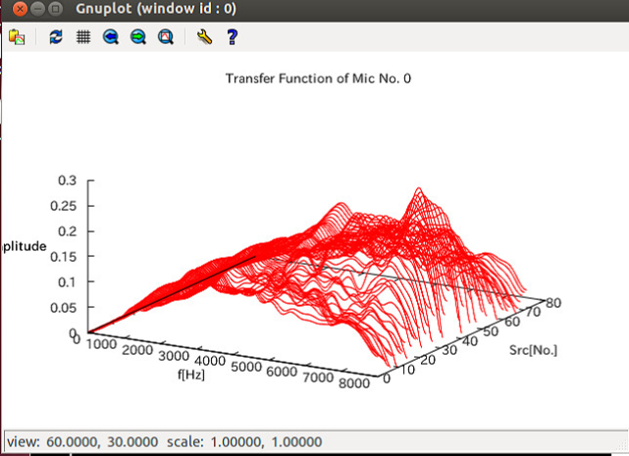Click the 0.3 tick on amplitude axis
This screenshot has height=456, width=629.
click(x=67, y=180)
